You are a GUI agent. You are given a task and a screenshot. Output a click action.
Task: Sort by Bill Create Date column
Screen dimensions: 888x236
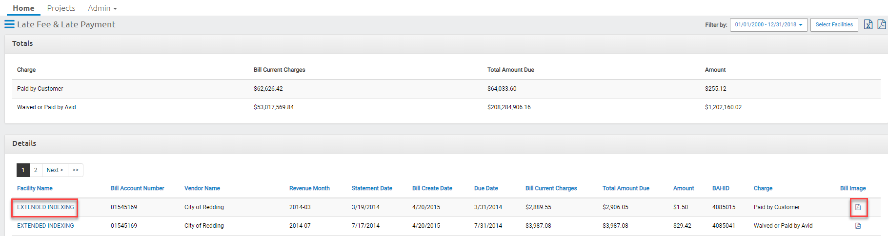click(x=432, y=188)
